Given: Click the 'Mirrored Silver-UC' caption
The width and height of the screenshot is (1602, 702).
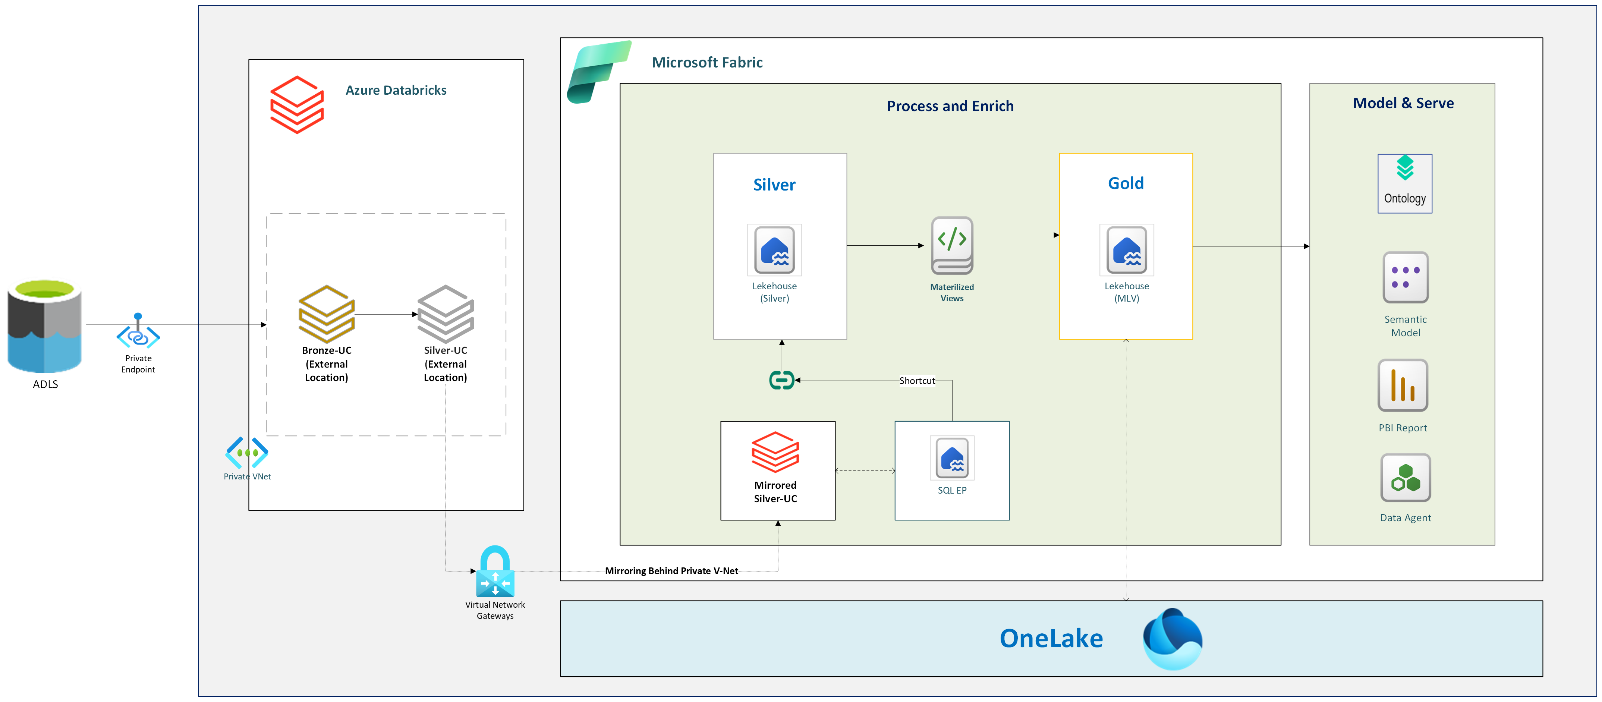Looking at the screenshot, I should (775, 492).
